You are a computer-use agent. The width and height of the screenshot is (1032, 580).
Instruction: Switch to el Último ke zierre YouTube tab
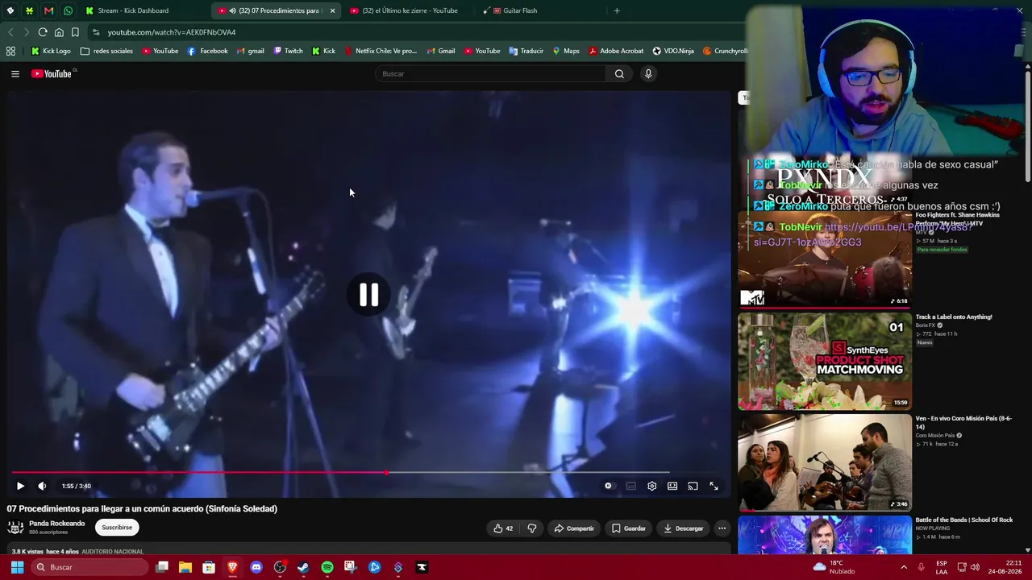click(x=411, y=10)
